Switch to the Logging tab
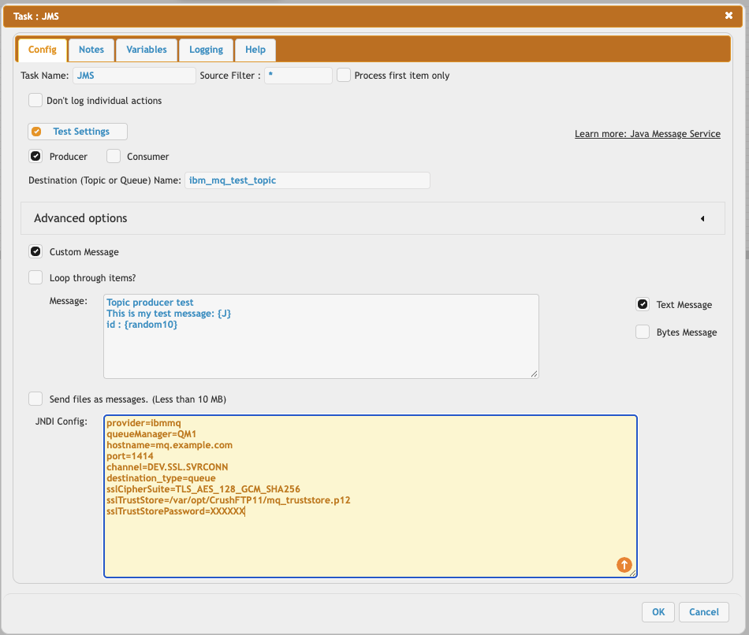The width and height of the screenshot is (749, 635). (x=206, y=50)
